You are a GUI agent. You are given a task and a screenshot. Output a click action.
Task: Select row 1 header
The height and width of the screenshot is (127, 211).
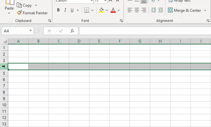4,48
